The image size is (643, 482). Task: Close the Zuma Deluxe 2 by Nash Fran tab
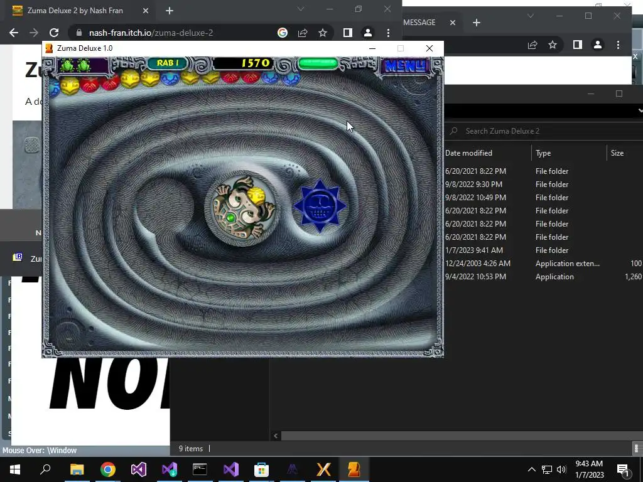(145, 11)
